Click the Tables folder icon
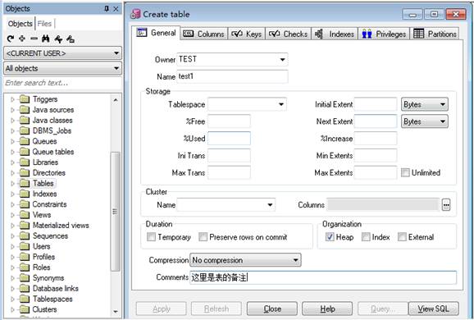This screenshot has width=474, height=320. pos(25,183)
